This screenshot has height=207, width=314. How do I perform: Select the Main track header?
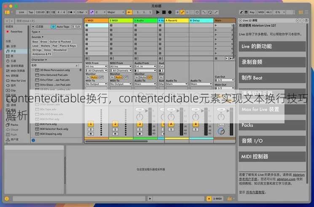click(x=224, y=20)
